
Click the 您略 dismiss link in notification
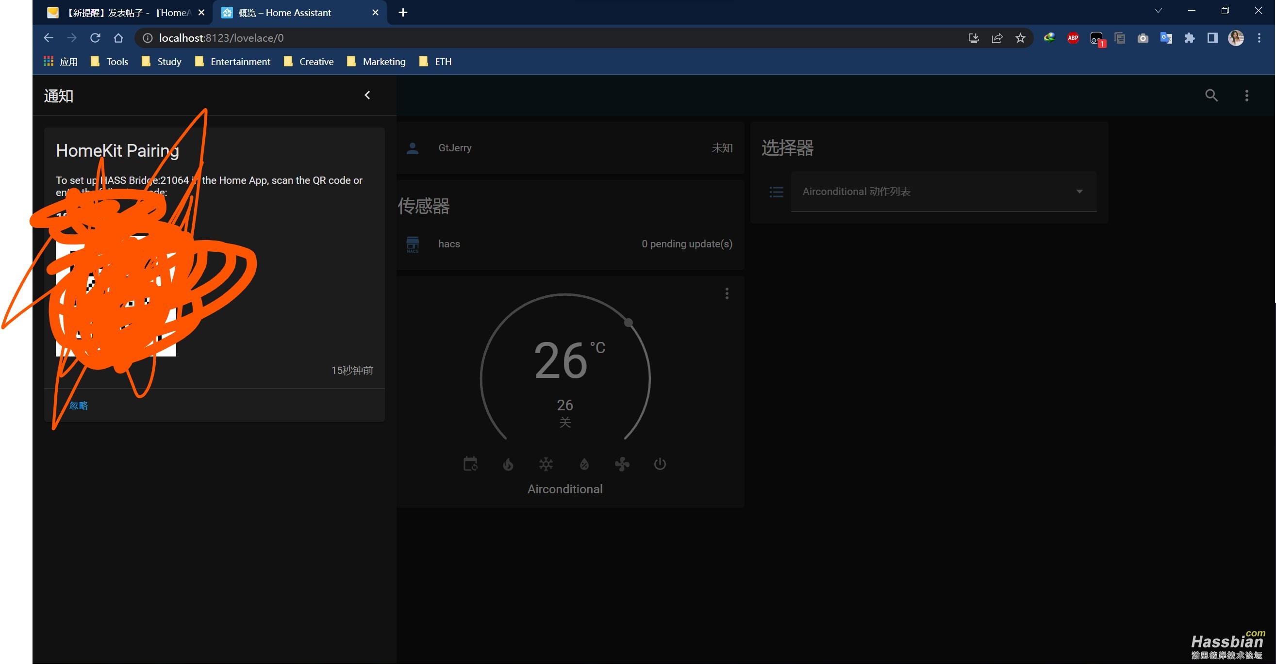(x=79, y=406)
